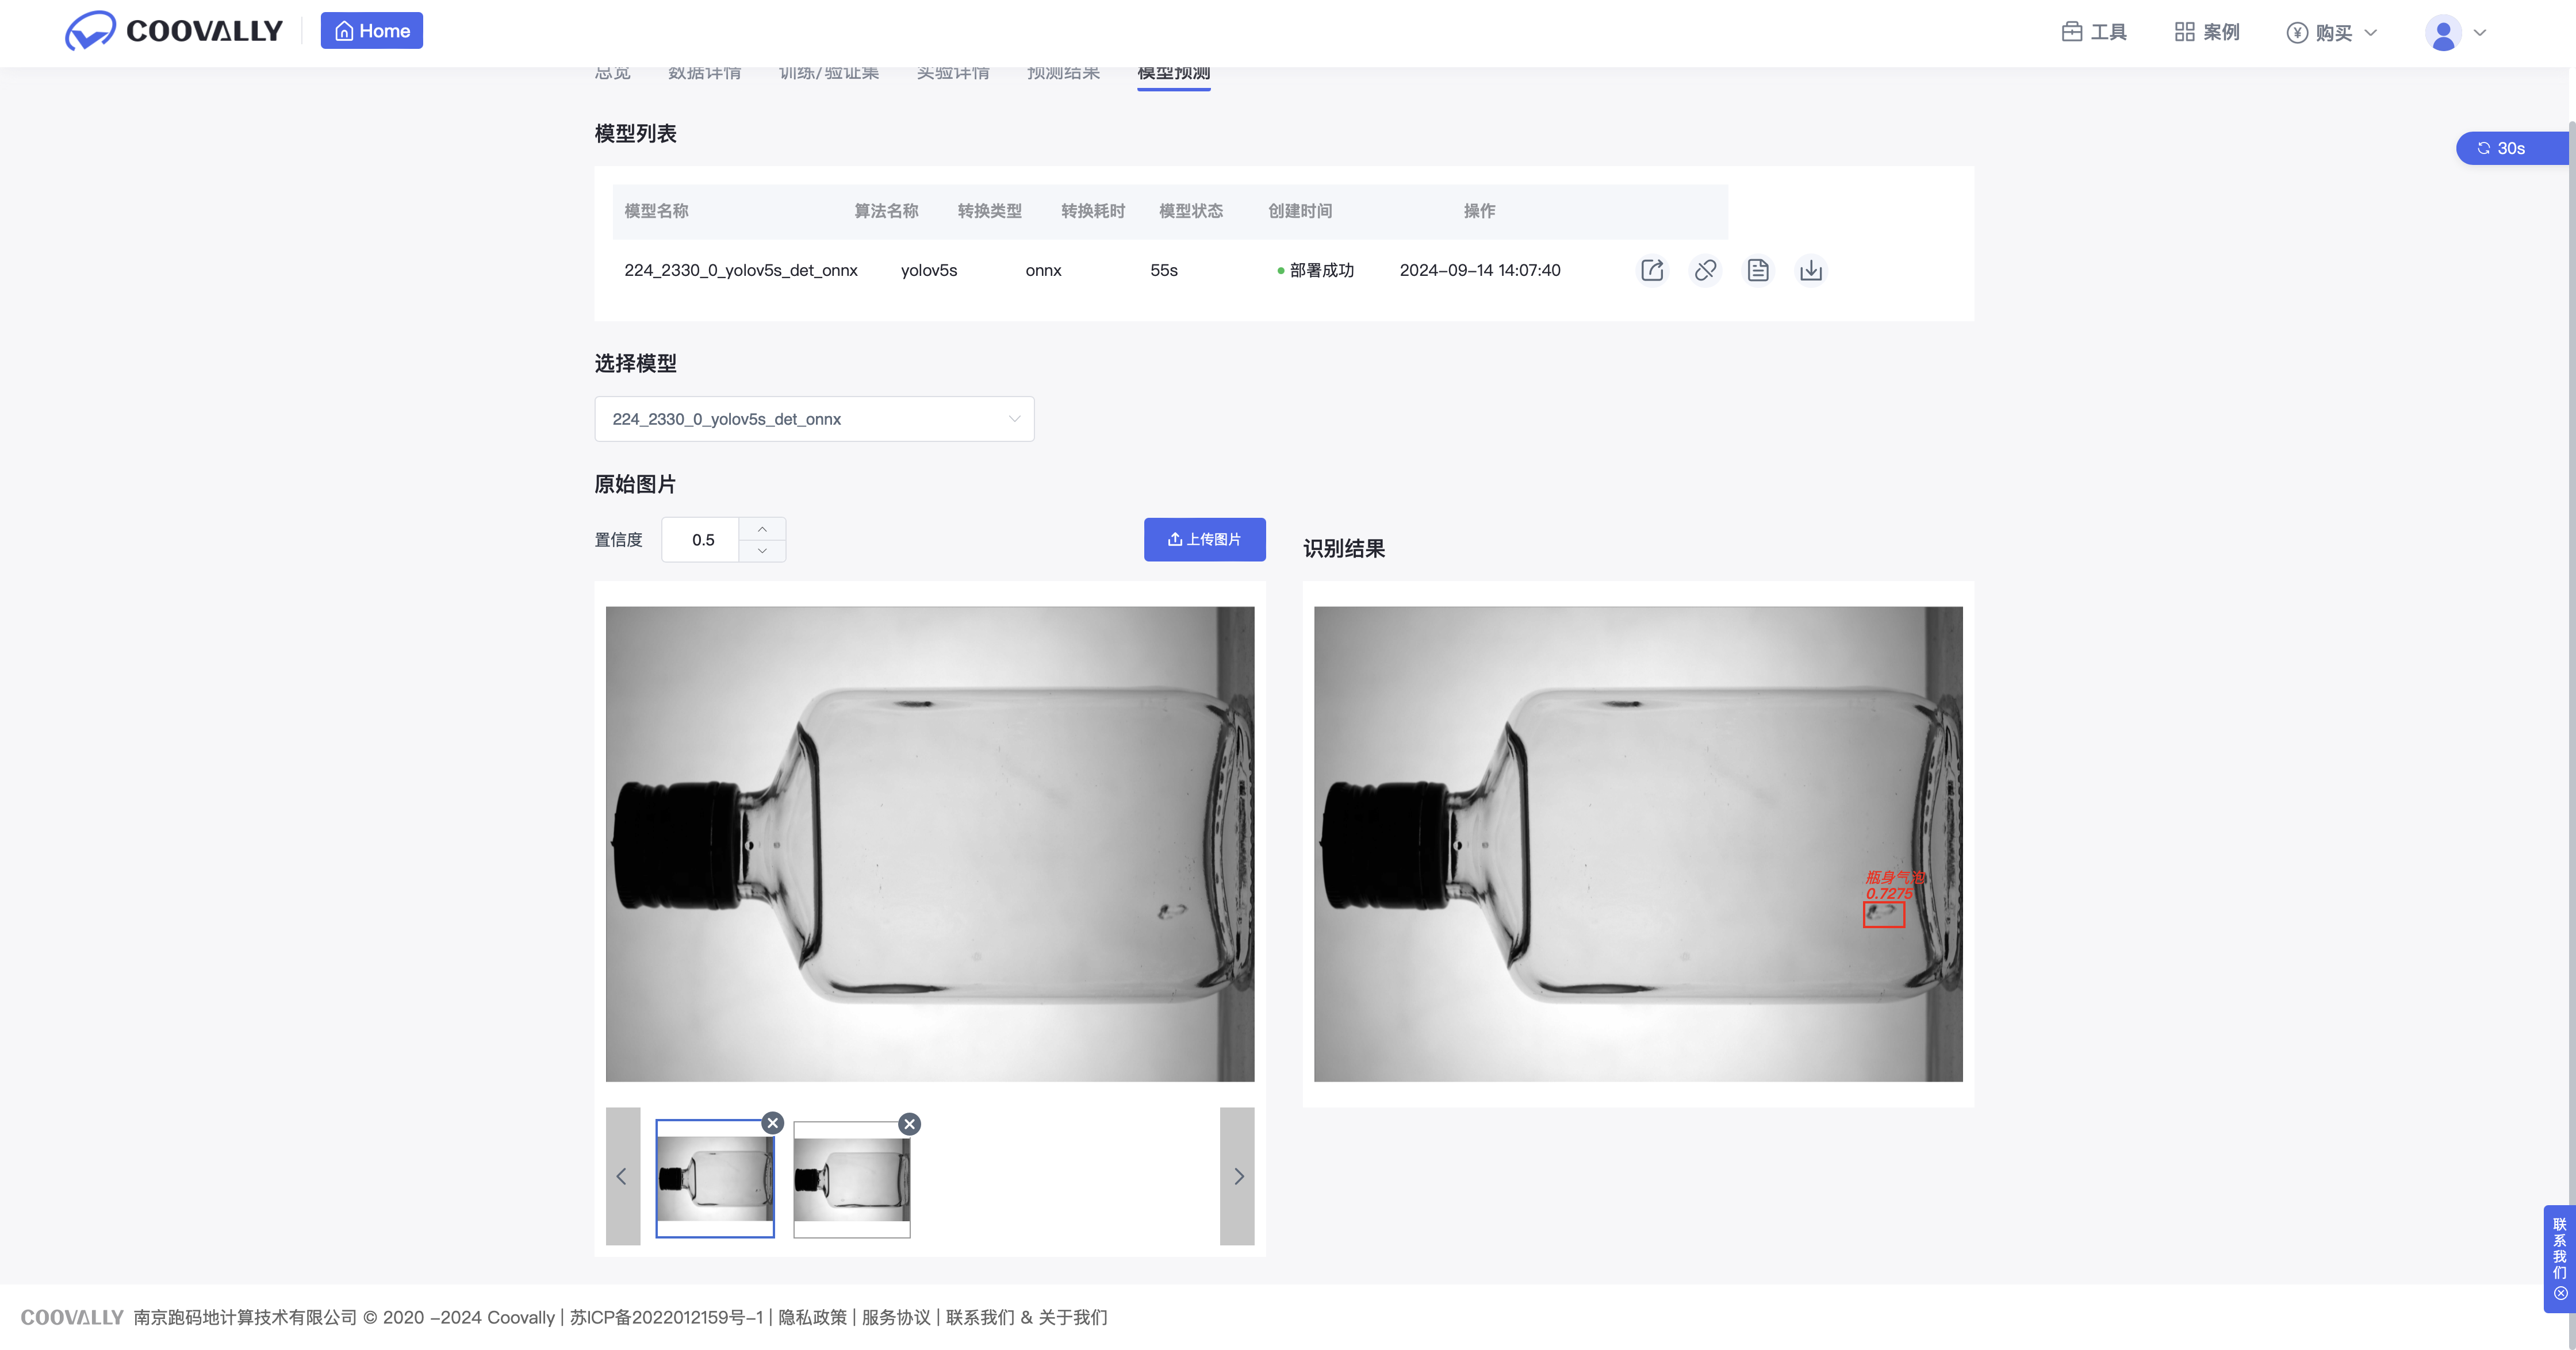Click the share/export icon in model row

click(1652, 270)
